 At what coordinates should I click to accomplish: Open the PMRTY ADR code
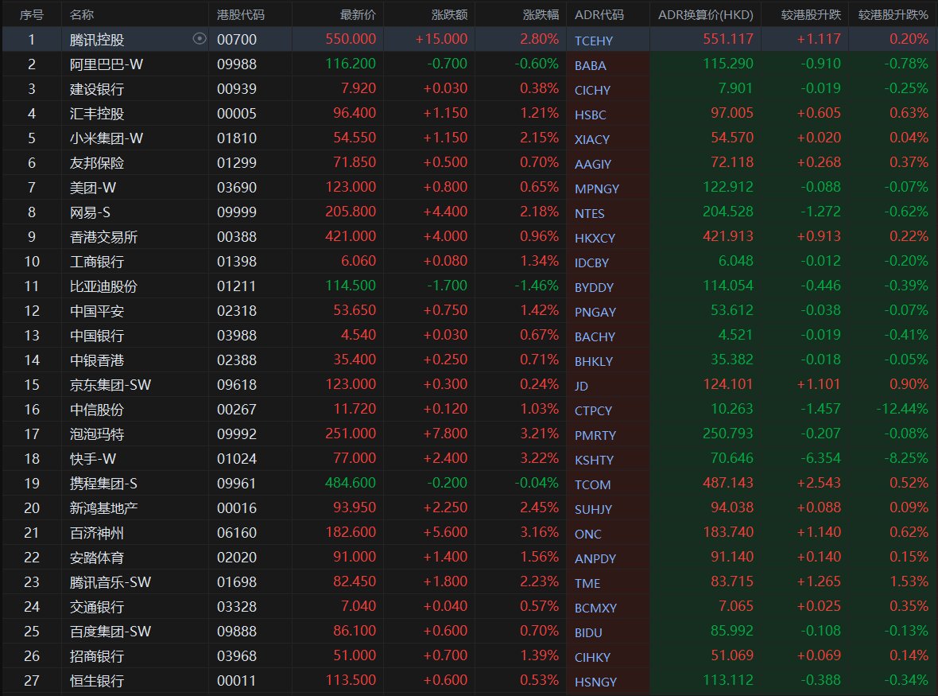click(x=595, y=436)
